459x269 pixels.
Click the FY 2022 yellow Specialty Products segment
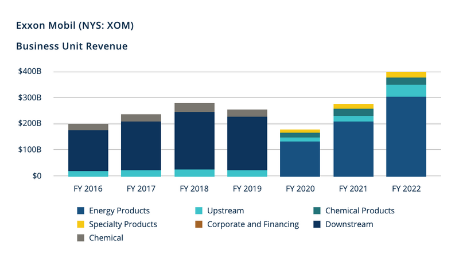tap(406, 75)
